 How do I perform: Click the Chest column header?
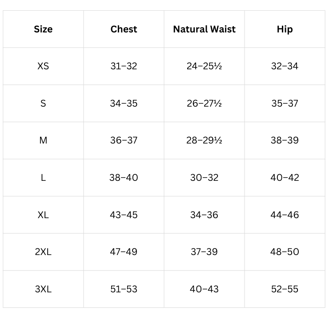click(124, 29)
